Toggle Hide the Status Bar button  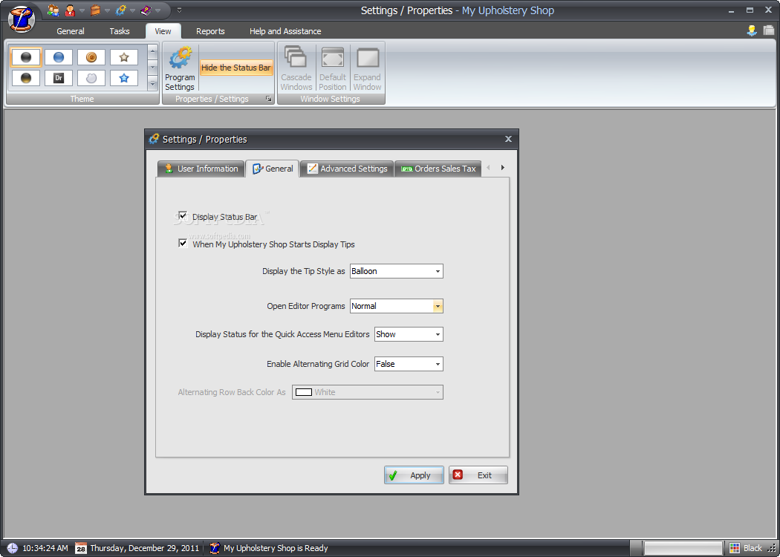pyautogui.click(x=236, y=68)
